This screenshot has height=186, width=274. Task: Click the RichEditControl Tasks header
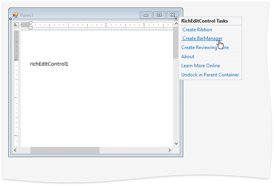pos(205,21)
